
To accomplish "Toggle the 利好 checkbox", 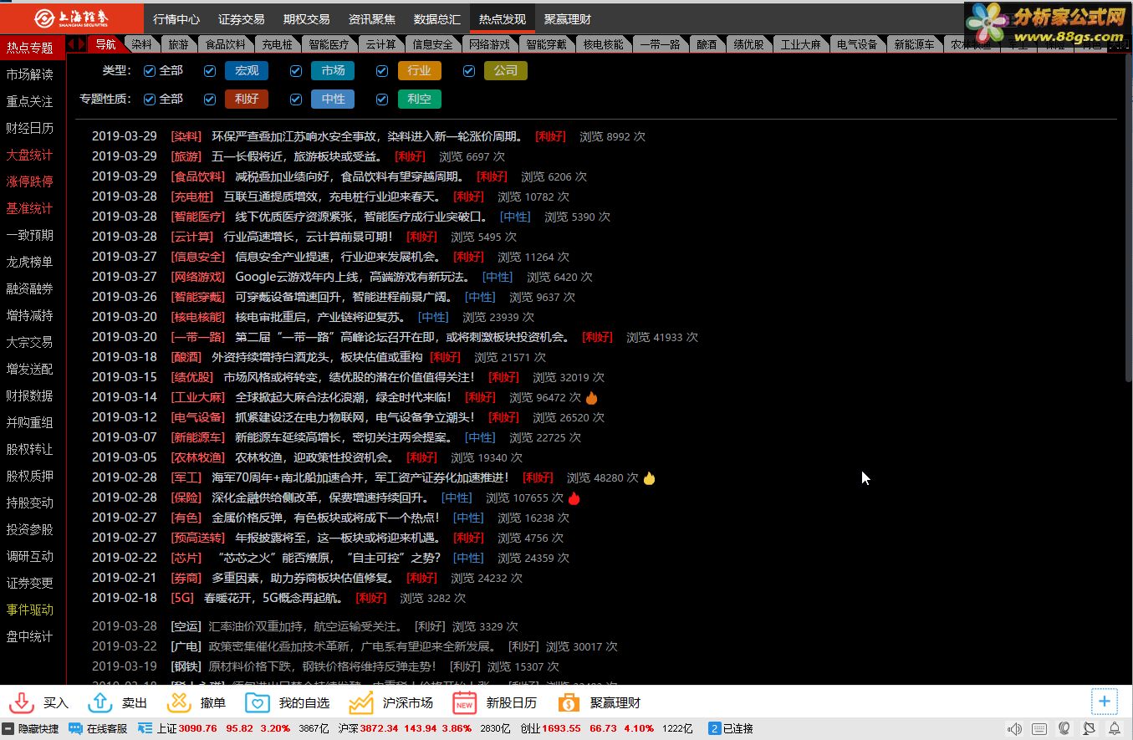I will tap(210, 100).
